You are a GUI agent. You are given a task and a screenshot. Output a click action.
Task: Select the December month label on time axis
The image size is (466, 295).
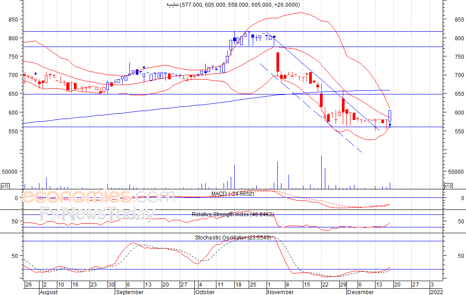point(360,292)
